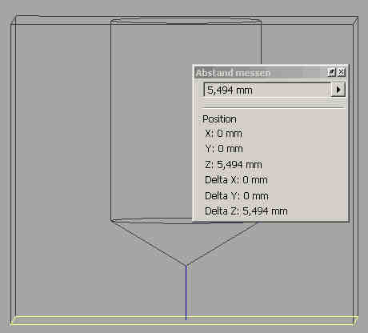The height and width of the screenshot is (333, 368).
Task: Select the left vertical edge of the cylinder hole
Action: pos(111,122)
